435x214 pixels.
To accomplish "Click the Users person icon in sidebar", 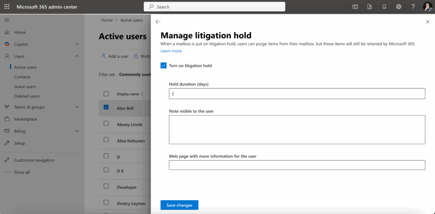I will pos(7,56).
